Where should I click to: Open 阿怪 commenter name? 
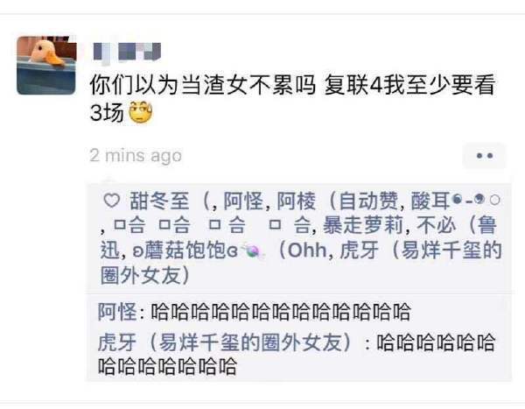pyautogui.click(x=117, y=312)
